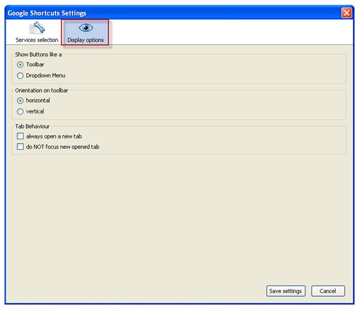Click the always open a new tab label
This screenshot has width=359, height=309.
point(53,136)
